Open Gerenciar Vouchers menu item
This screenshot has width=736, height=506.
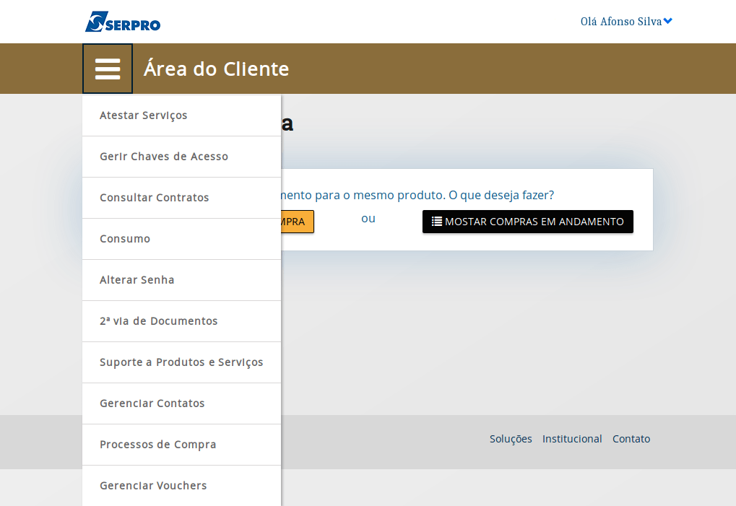(153, 486)
